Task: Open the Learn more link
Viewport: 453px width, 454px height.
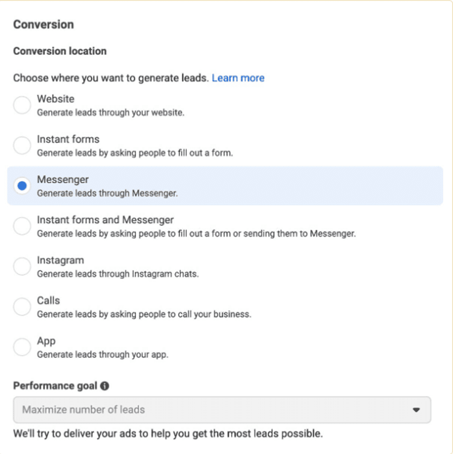Action: pyautogui.click(x=238, y=78)
